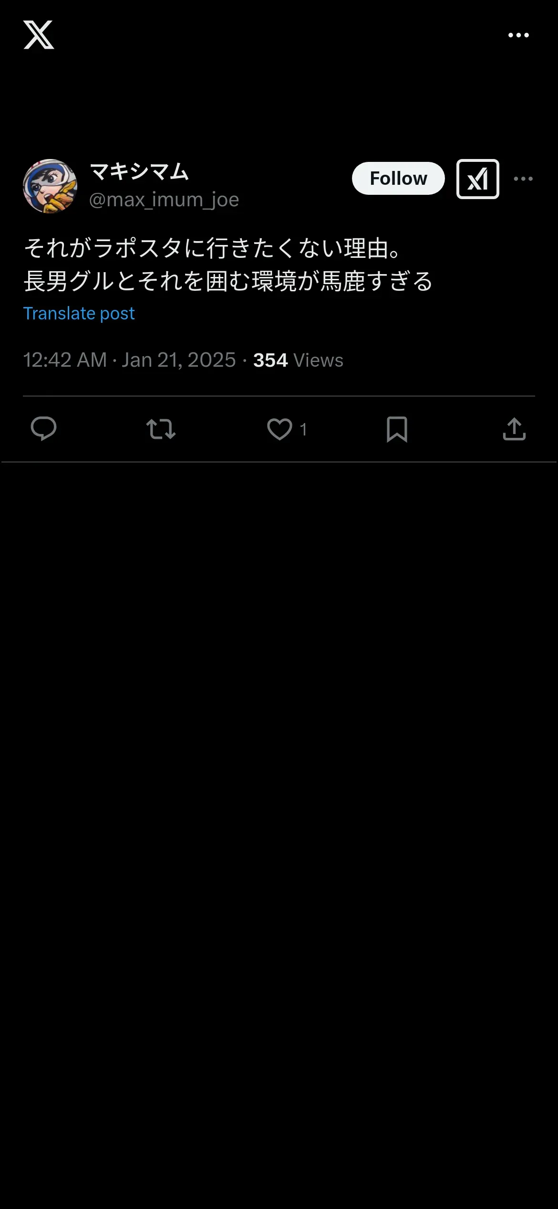Click the display name マキシマム
Viewport: 558px width, 1209px height.
pos(139,172)
